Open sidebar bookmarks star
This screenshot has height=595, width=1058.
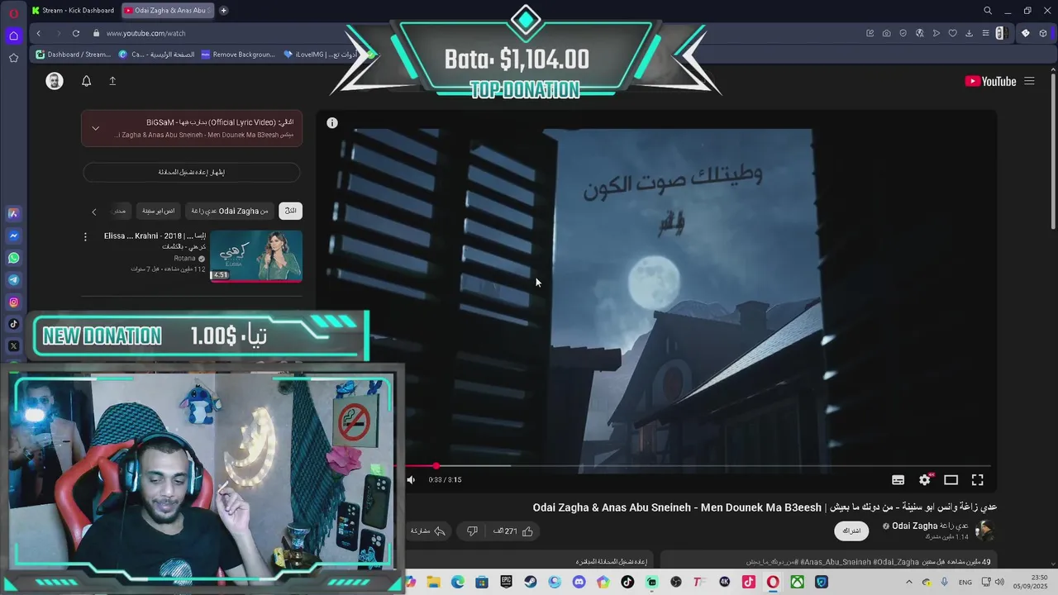[13, 58]
